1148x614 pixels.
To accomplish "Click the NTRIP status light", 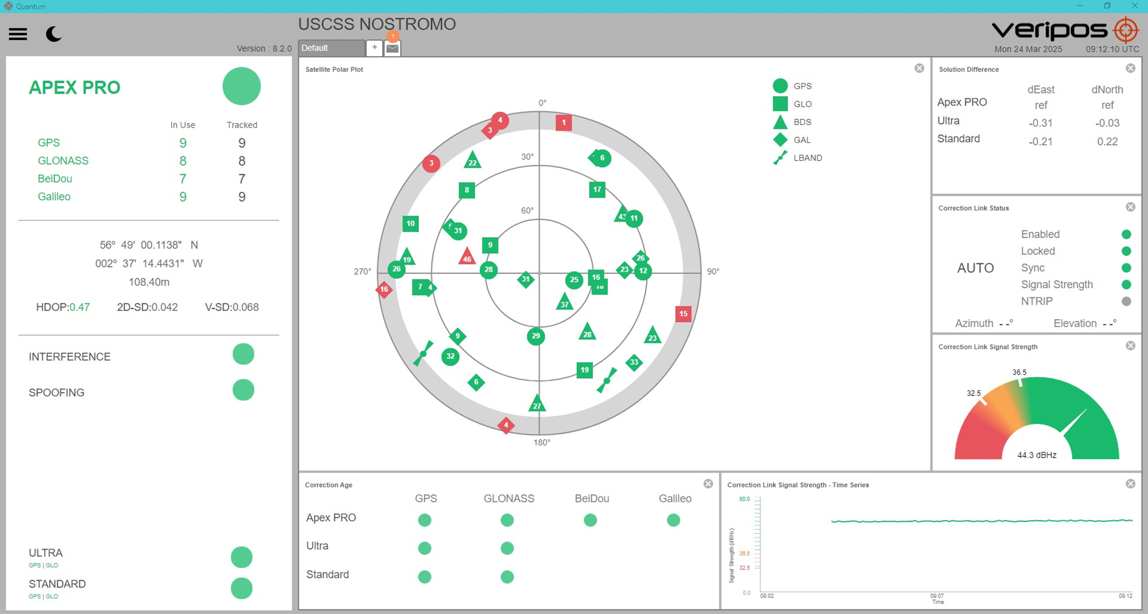I will click(x=1126, y=301).
